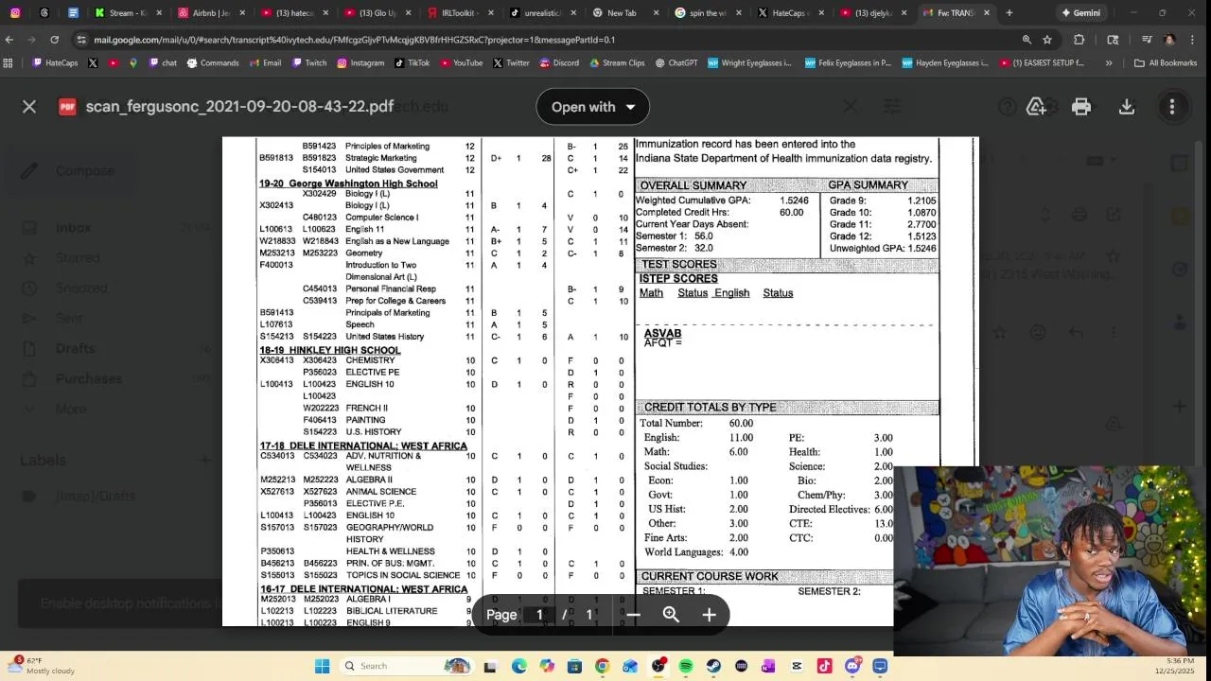Screen dimensions: 1211x681
Task: Switch to the unrealistic TikTok tab
Action: (542, 13)
